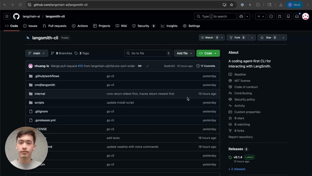Switch to the Issues tab
This screenshot has width=312, height=176.
pos(30,26)
